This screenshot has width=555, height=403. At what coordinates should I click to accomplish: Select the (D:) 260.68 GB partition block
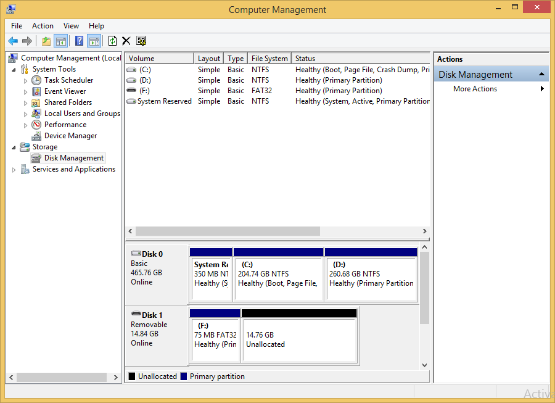point(371,275)
